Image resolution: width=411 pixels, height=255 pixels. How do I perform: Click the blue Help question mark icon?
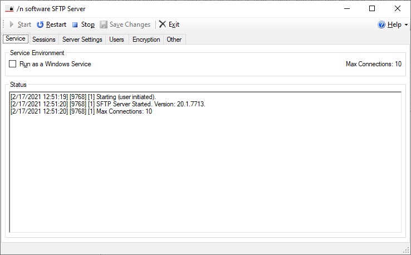(x=381, y=24)
